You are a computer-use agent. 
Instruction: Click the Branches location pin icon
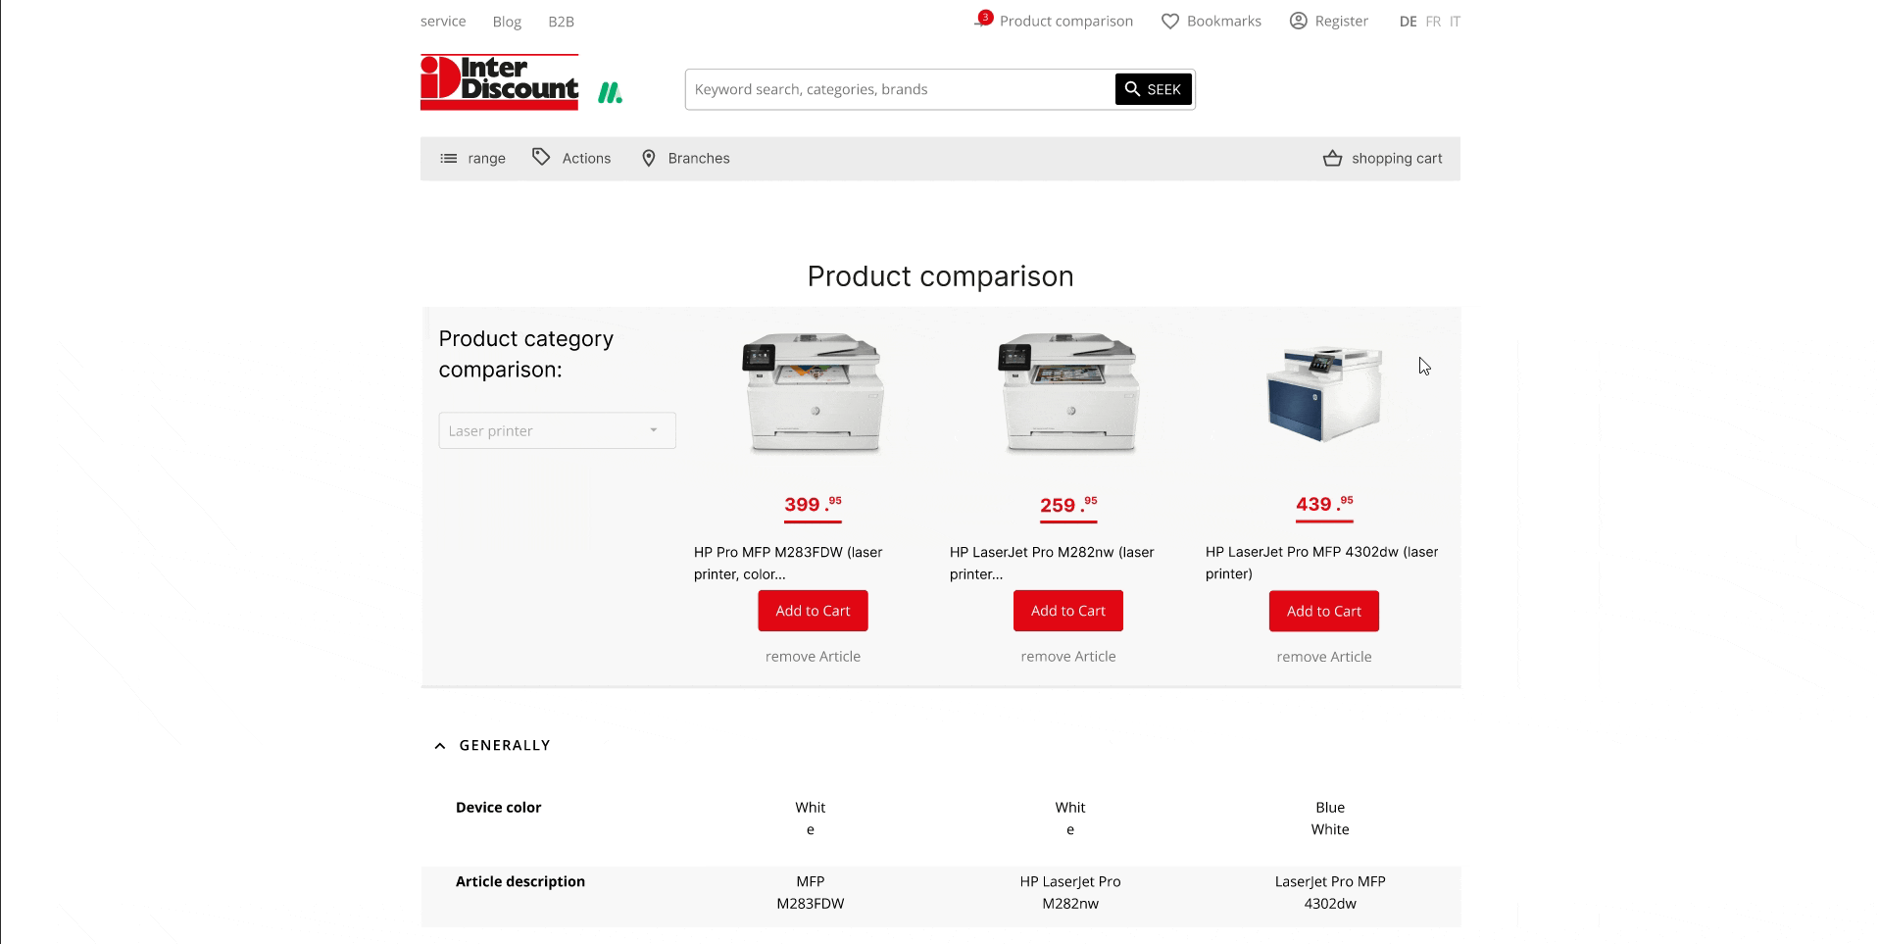tap(648, 158)
